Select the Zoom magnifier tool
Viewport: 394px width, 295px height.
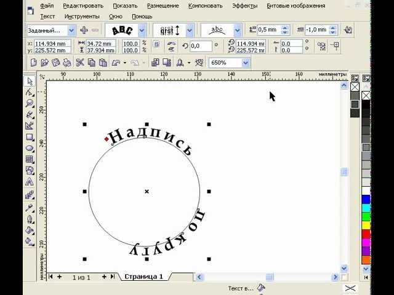(29, 103)
